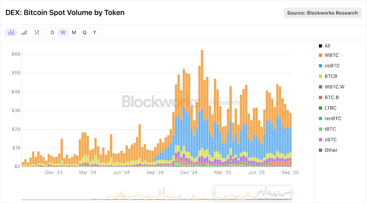The height and width of the screenshot is (203, 367).
Task: Toggle renBTC in the legend
Action: [x=330, y=118]
